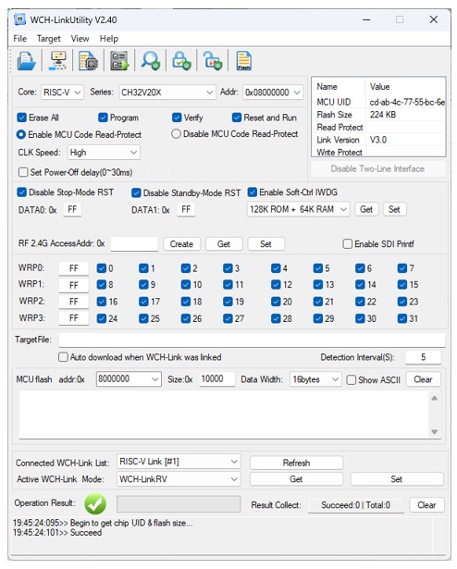Image resolution: width=457 pixels, height=569 pixels.
Task: Click the locked padlock protect icon
Action: pos(181,61)
